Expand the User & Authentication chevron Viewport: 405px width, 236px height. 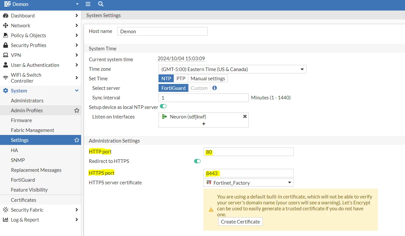[x=76, y=65]
